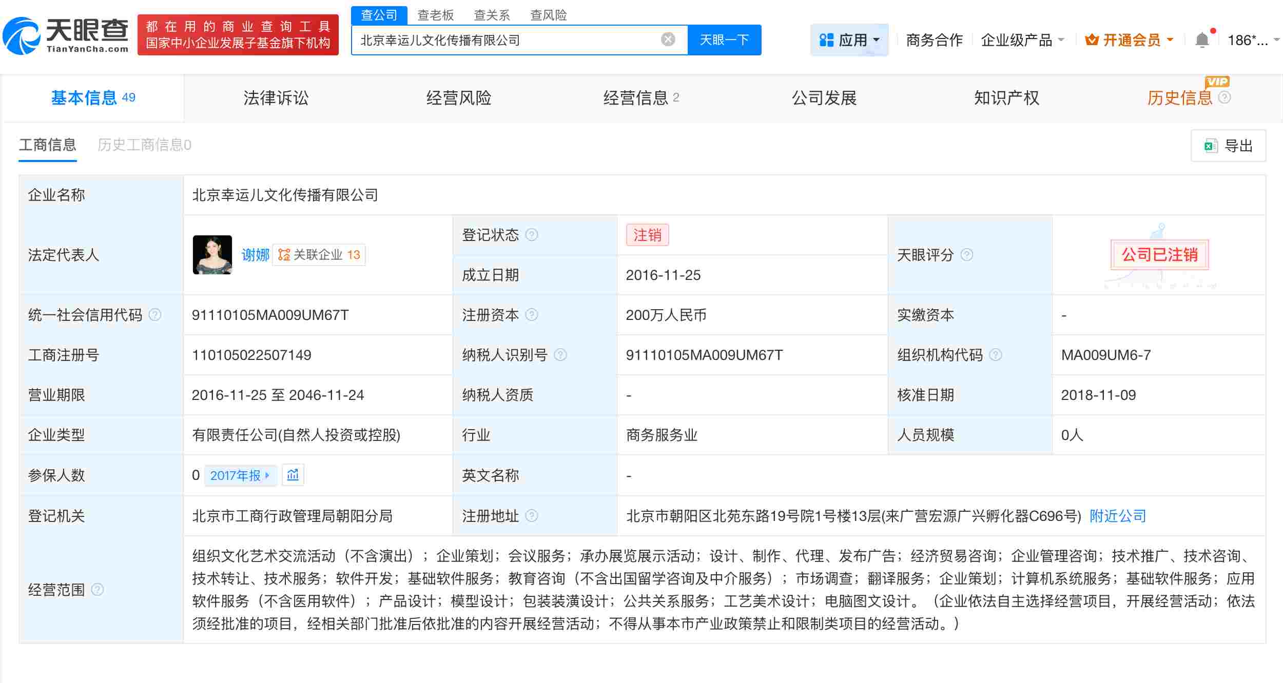Switch to the 法律诉讼 tab
Viewport: 1283px width, 683px height.
click(276, 98)
